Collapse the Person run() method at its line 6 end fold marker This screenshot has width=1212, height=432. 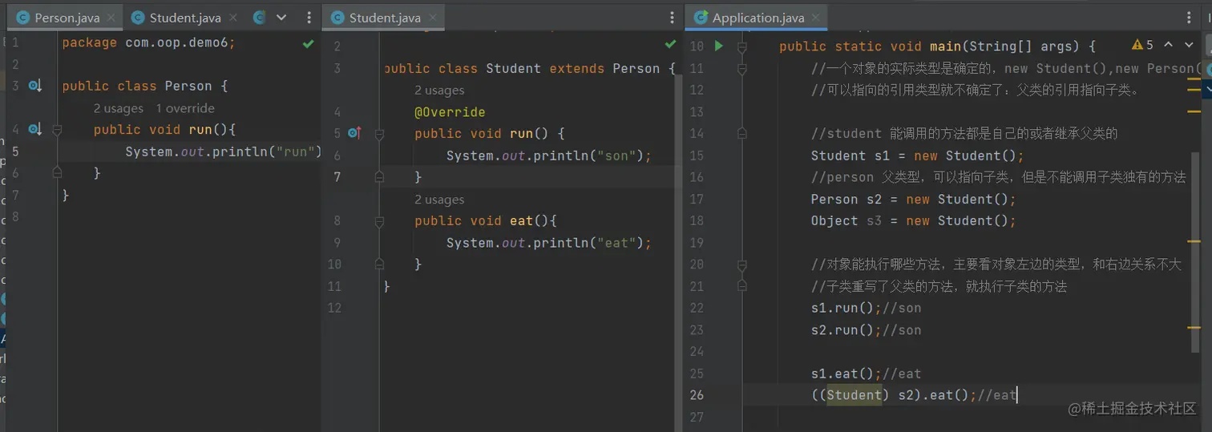point(57,172)
